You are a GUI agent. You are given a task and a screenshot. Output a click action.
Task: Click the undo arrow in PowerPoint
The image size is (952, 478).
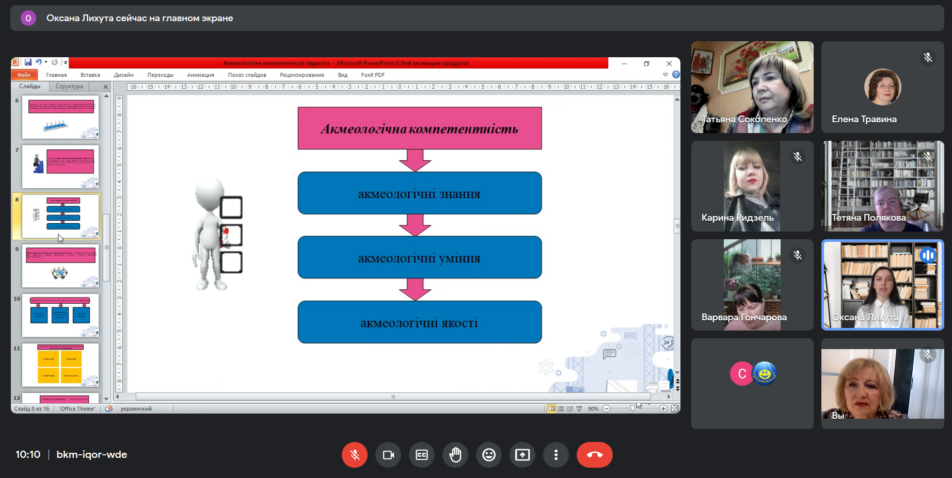coord(38,62)
